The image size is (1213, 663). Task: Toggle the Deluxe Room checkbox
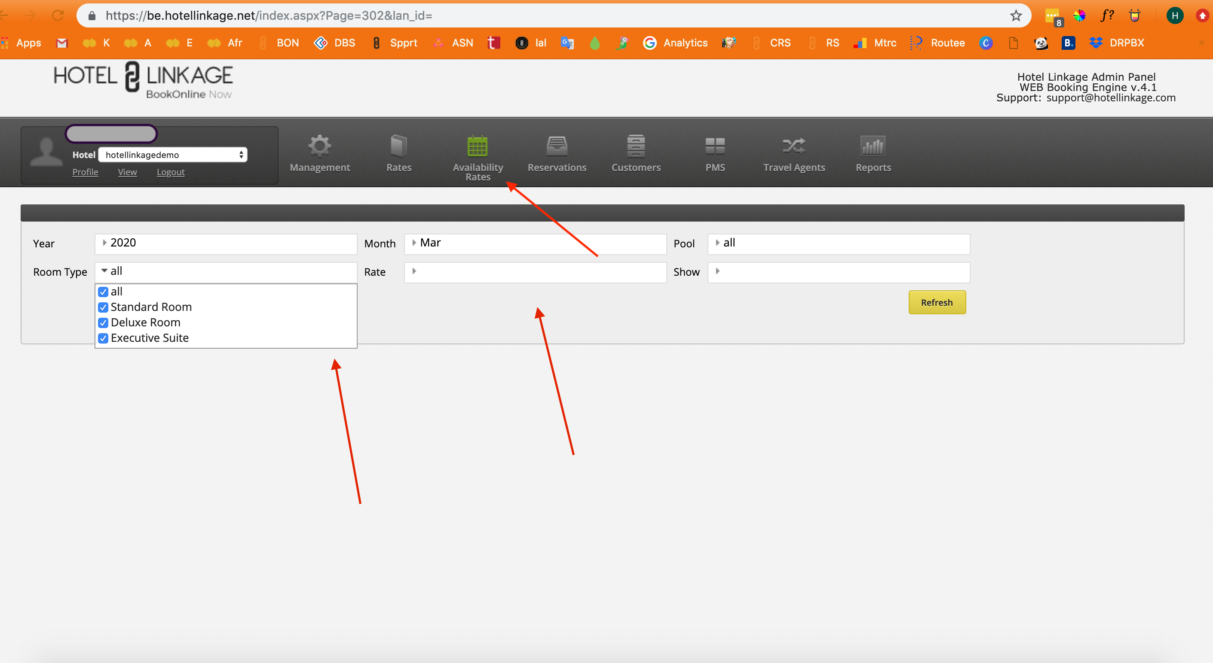click(103, 323)
